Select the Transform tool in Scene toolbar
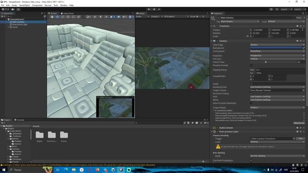 [78, 17]
